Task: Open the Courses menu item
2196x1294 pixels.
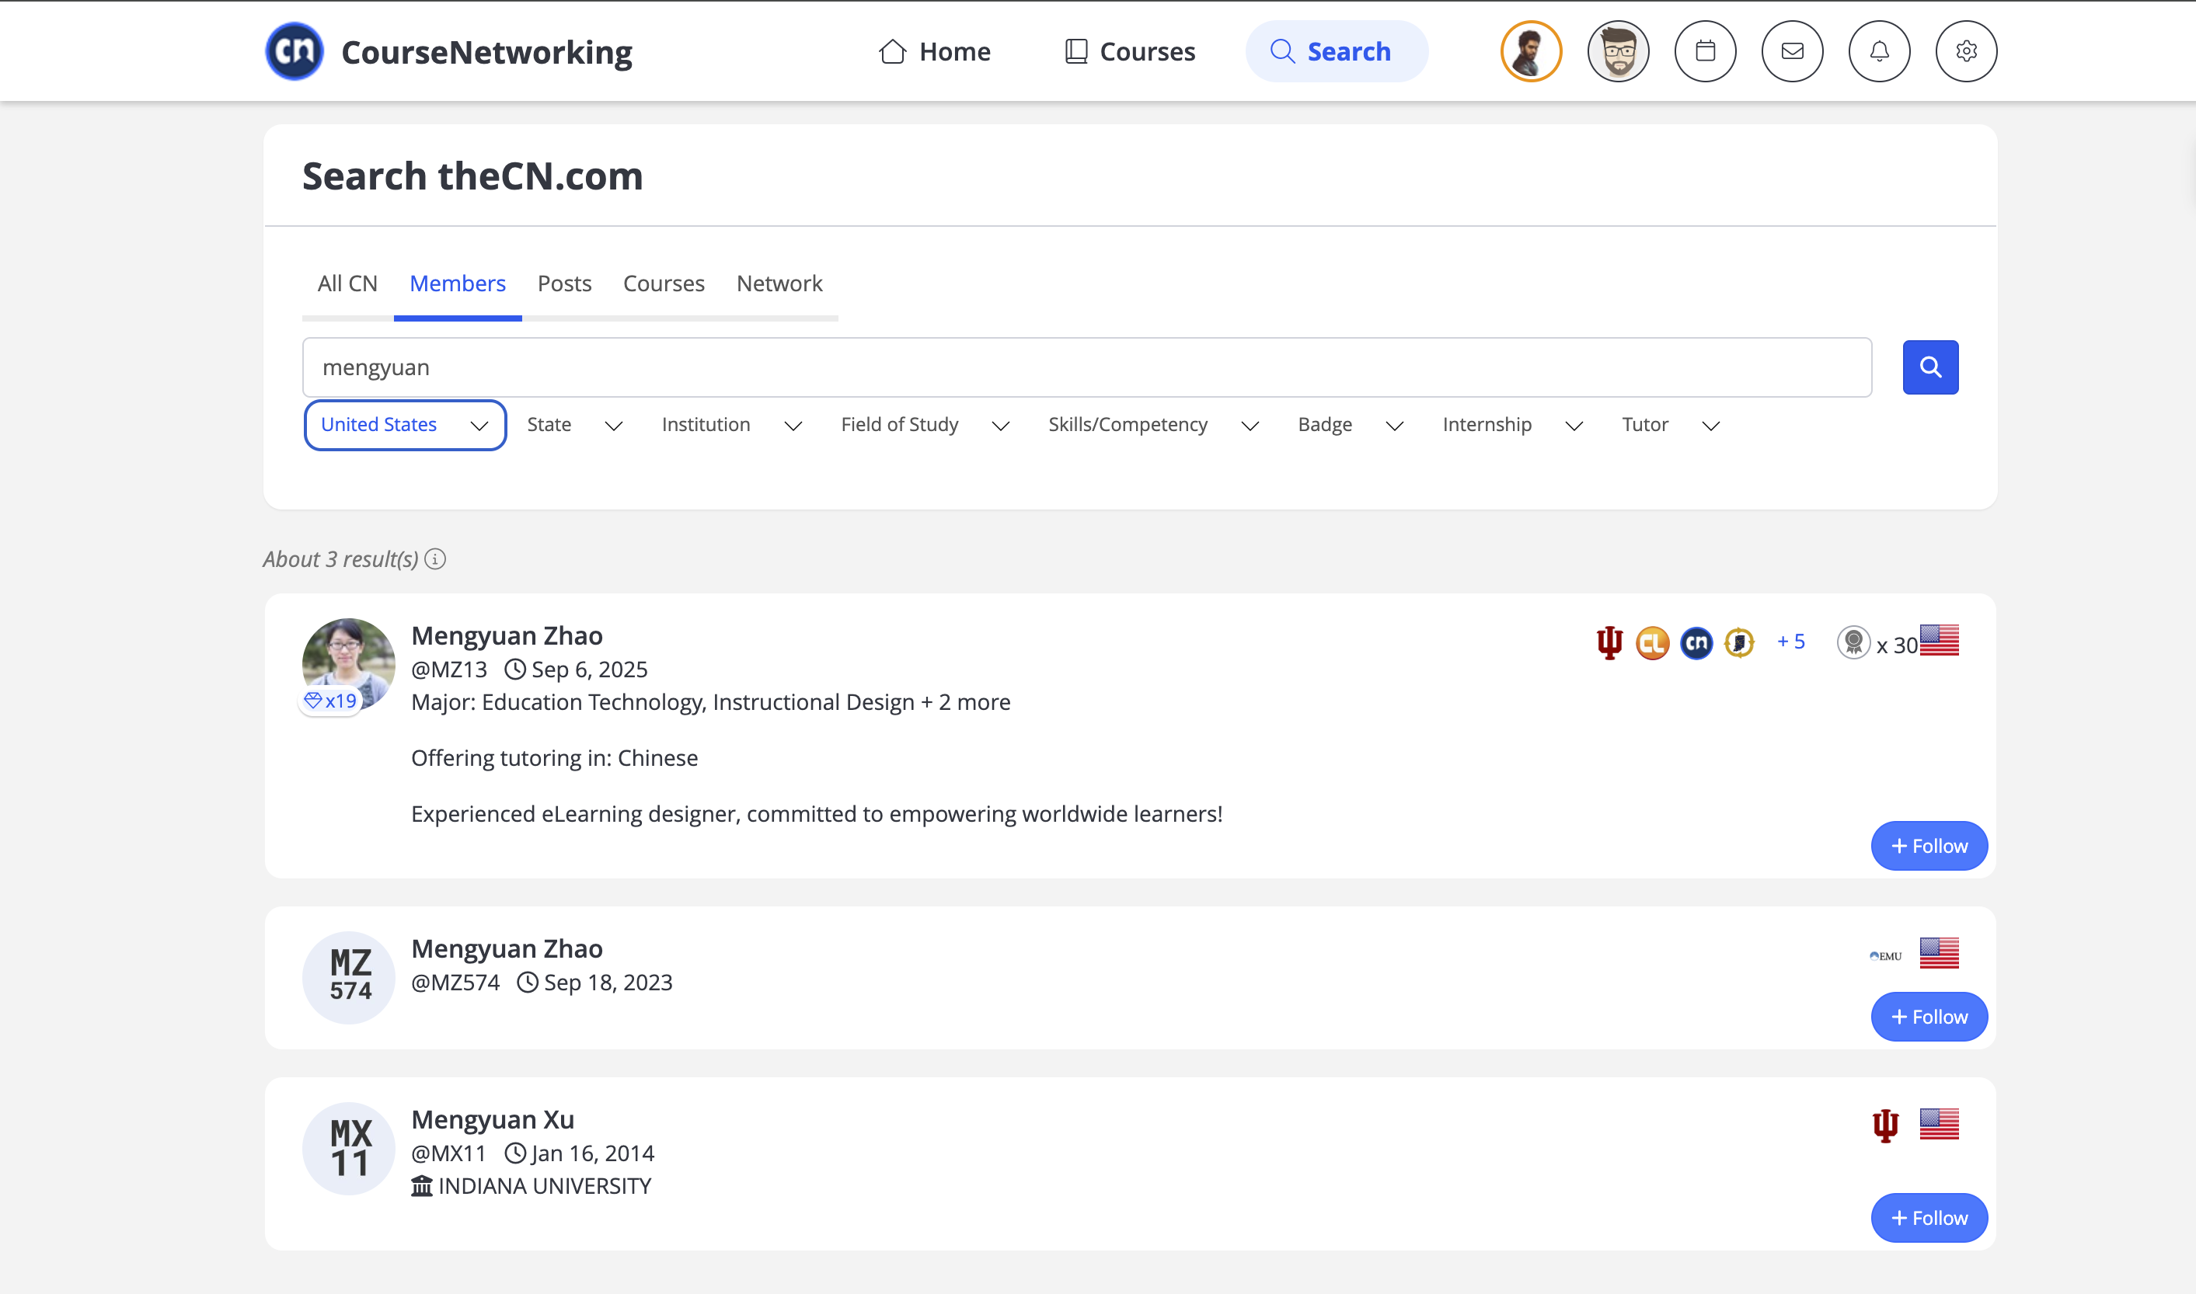Action: click(1129, 51)
